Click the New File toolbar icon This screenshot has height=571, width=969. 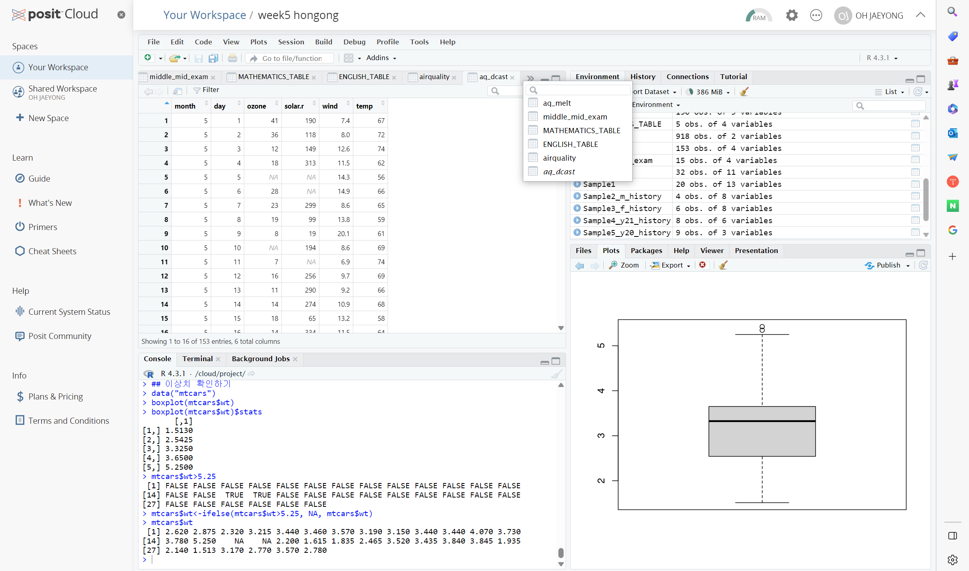148,58
